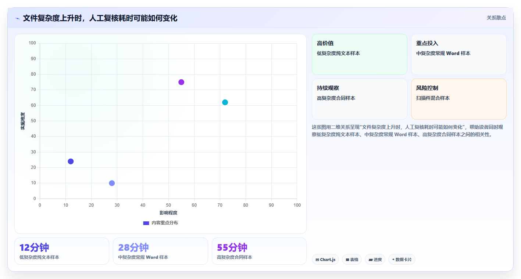Click the 内容重点分布 legend label
The height and width of the screenshot is (279, 521).
[165, 223]
